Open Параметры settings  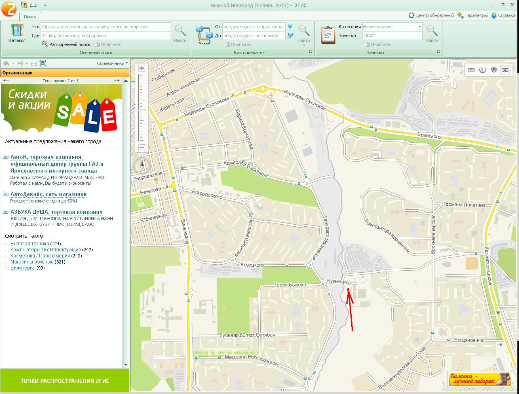click(x=473, y=15)
